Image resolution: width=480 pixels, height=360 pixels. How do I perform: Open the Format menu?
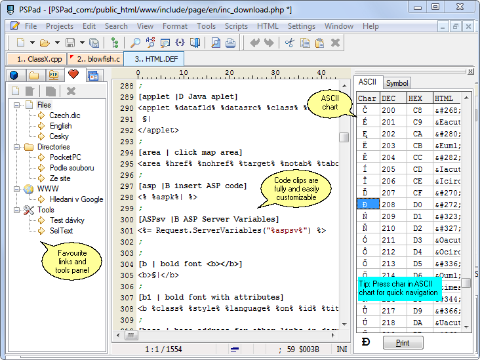pos(175,26)
